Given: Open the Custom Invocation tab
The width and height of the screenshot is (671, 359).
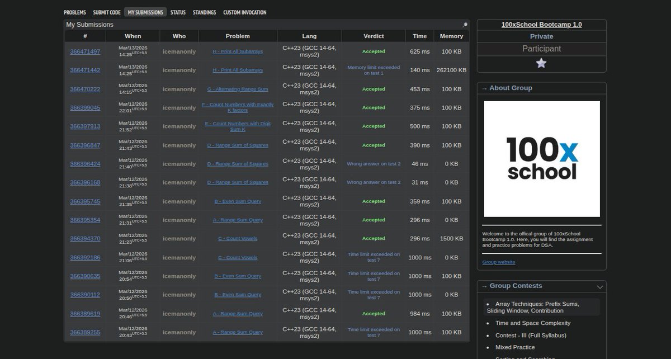Looking at the screenshot, I should pyautogui.click(x=244, y=12).
